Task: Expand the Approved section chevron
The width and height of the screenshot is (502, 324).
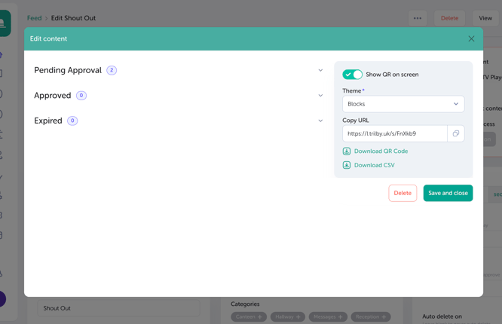Action: click(x=320, y=96)
